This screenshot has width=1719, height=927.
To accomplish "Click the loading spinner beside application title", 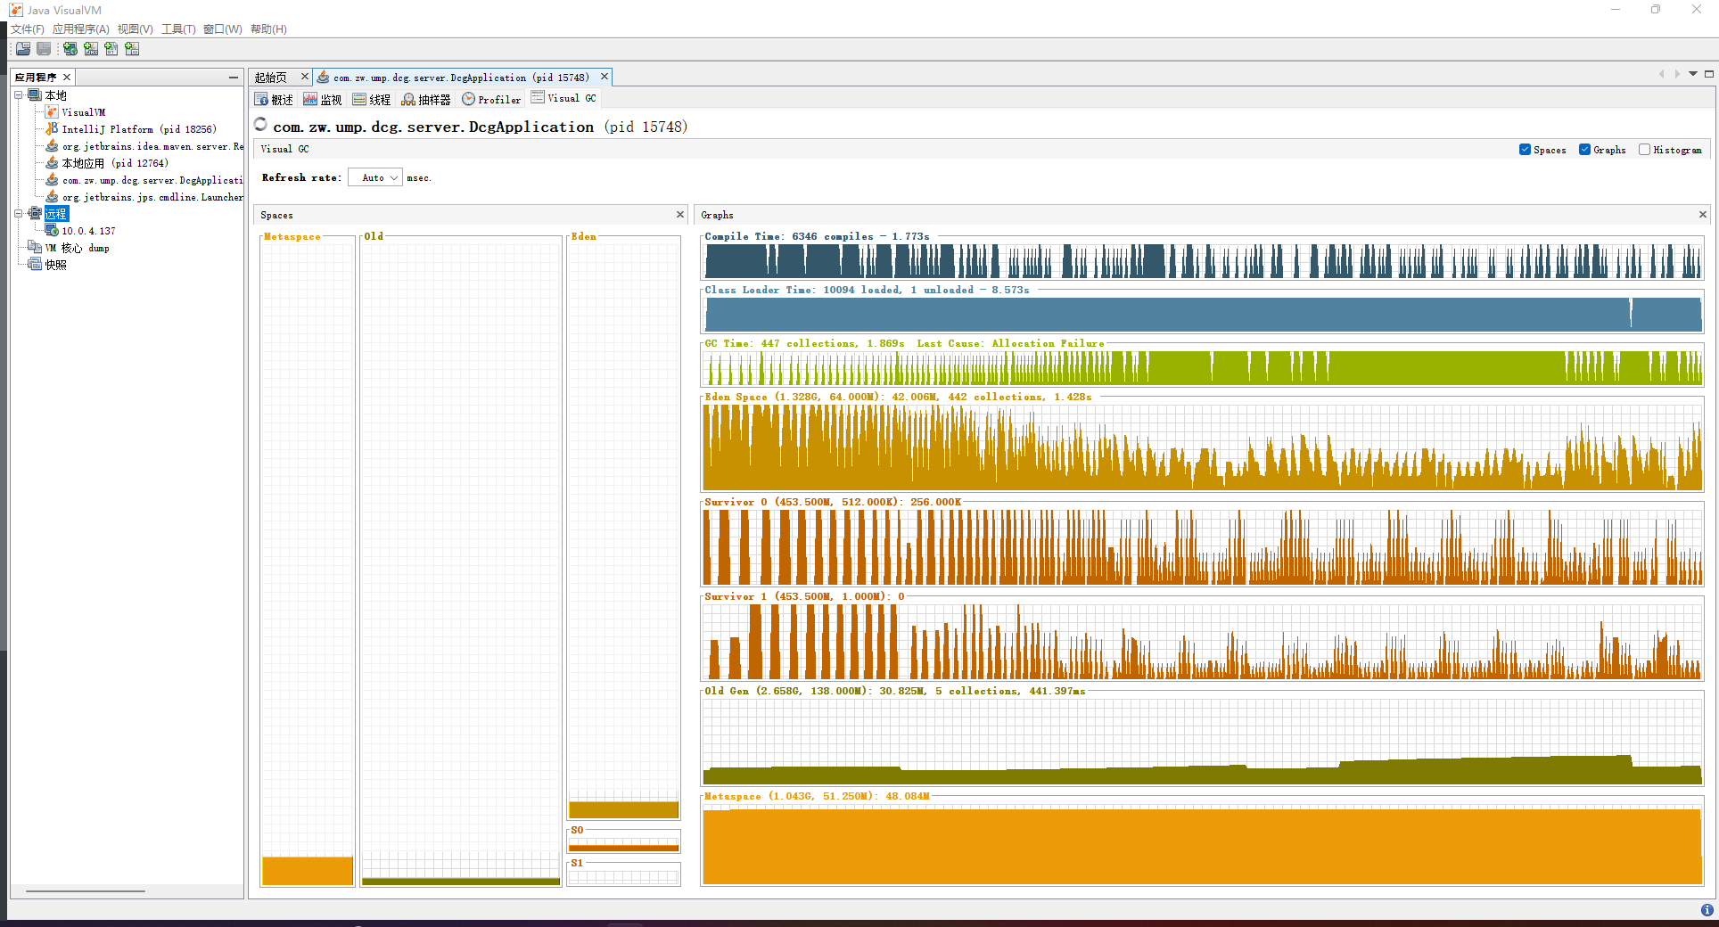I will pyautogui.click(x=260, y=125).
